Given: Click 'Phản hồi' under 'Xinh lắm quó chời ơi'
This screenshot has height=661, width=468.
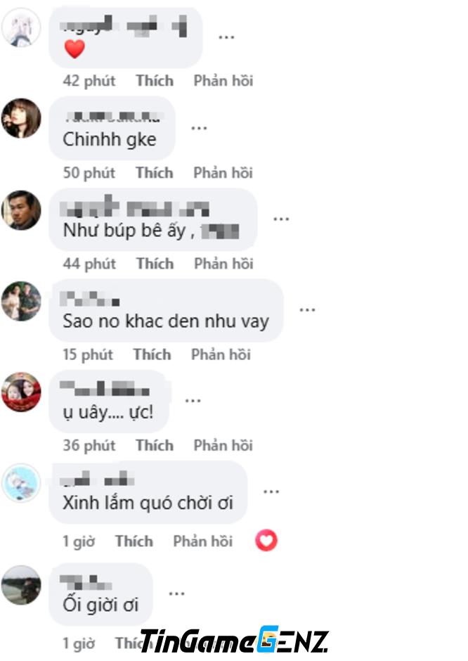Looking at the screenshot, I should (x=202, y=541).
